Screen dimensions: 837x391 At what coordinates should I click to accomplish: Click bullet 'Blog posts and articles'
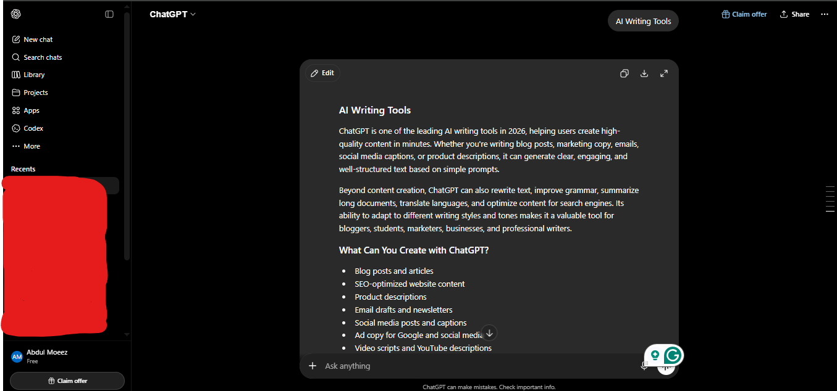click(x=394, y=271)
